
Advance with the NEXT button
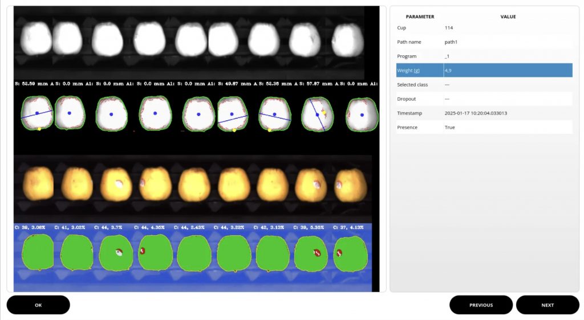coord(547,305)
